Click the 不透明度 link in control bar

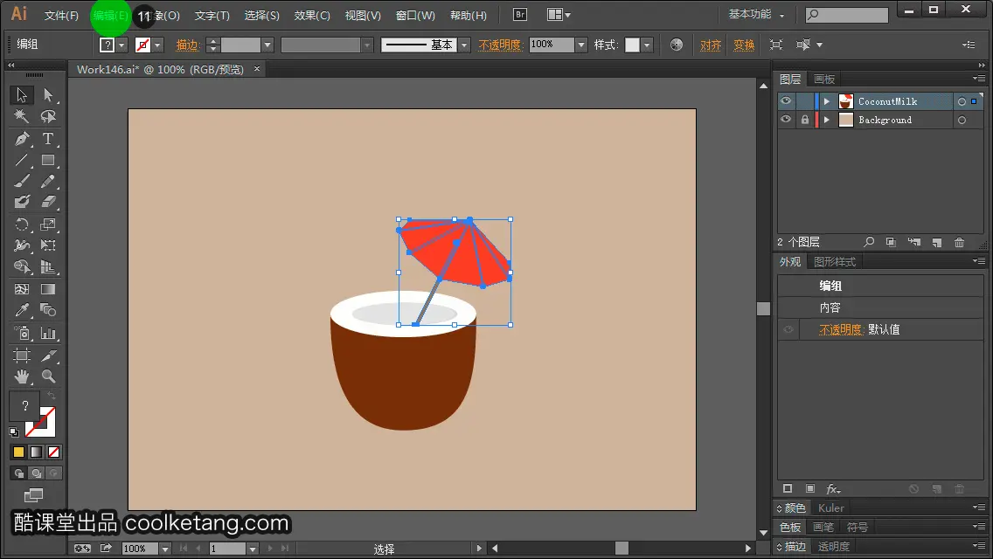[x=500, y=45]
